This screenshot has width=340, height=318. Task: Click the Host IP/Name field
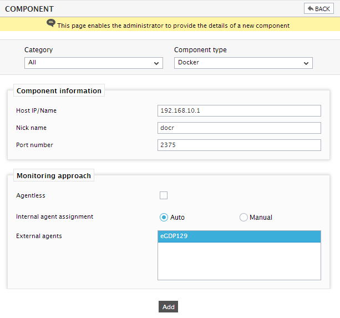coord(239,110)
